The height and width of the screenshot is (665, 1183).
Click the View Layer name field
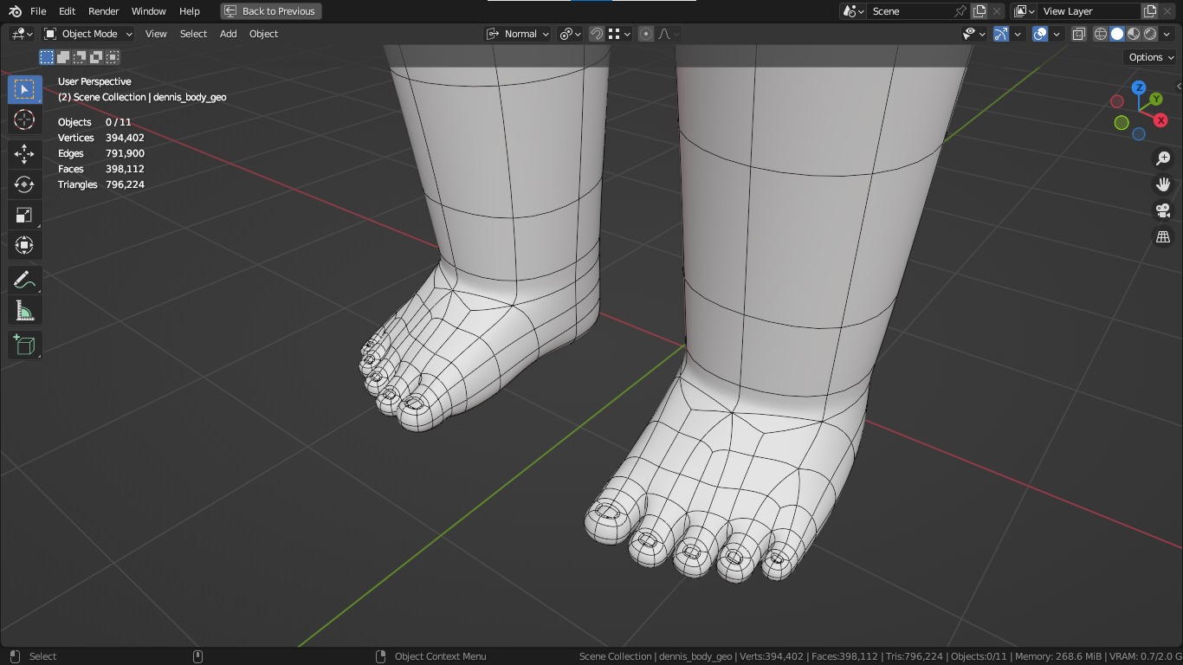coord(1089,11)
